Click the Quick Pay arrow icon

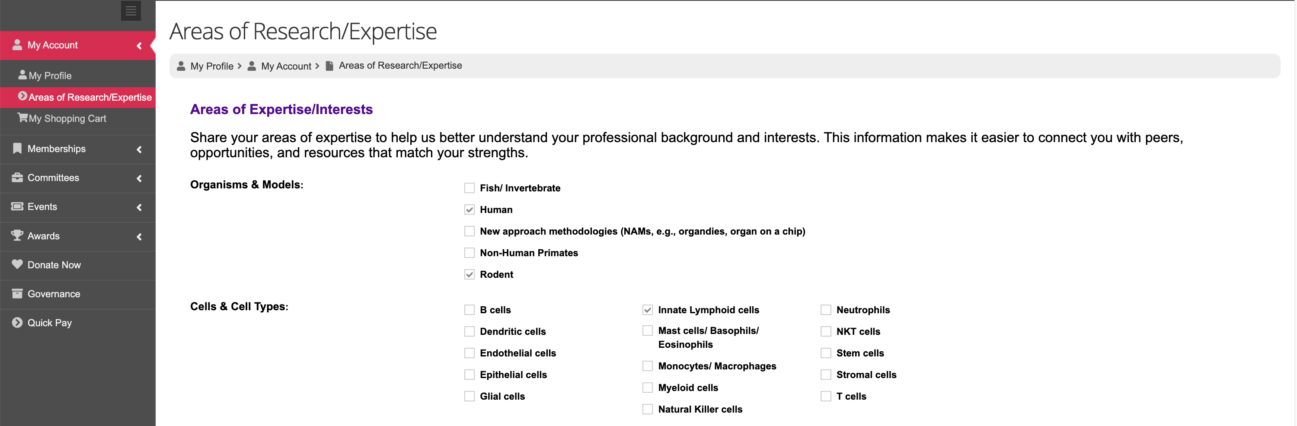17,322
